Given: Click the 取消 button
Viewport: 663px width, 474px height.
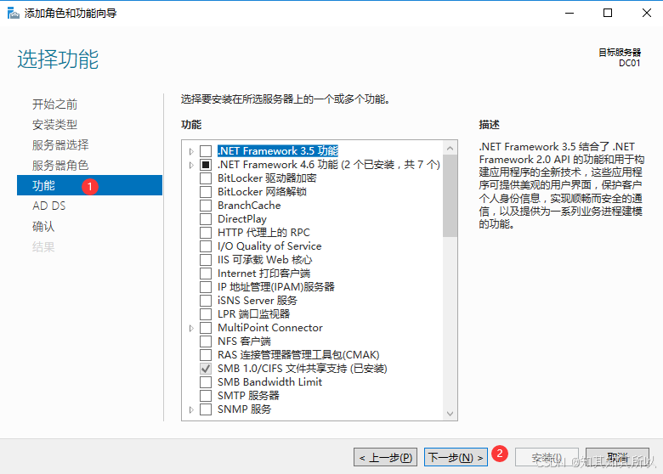Looking at the screenshot, I should tap(617, 457).
